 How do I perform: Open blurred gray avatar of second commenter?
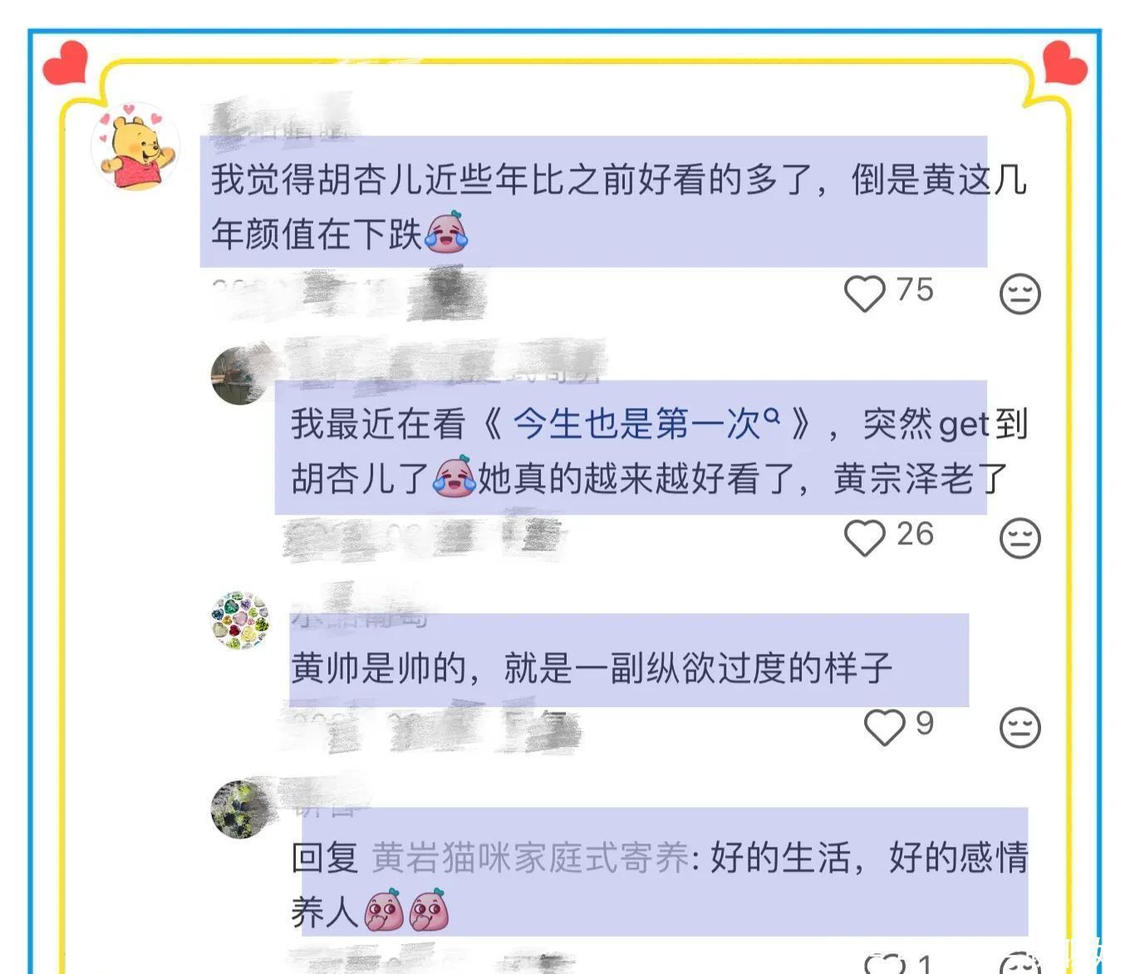coord(240,376)
